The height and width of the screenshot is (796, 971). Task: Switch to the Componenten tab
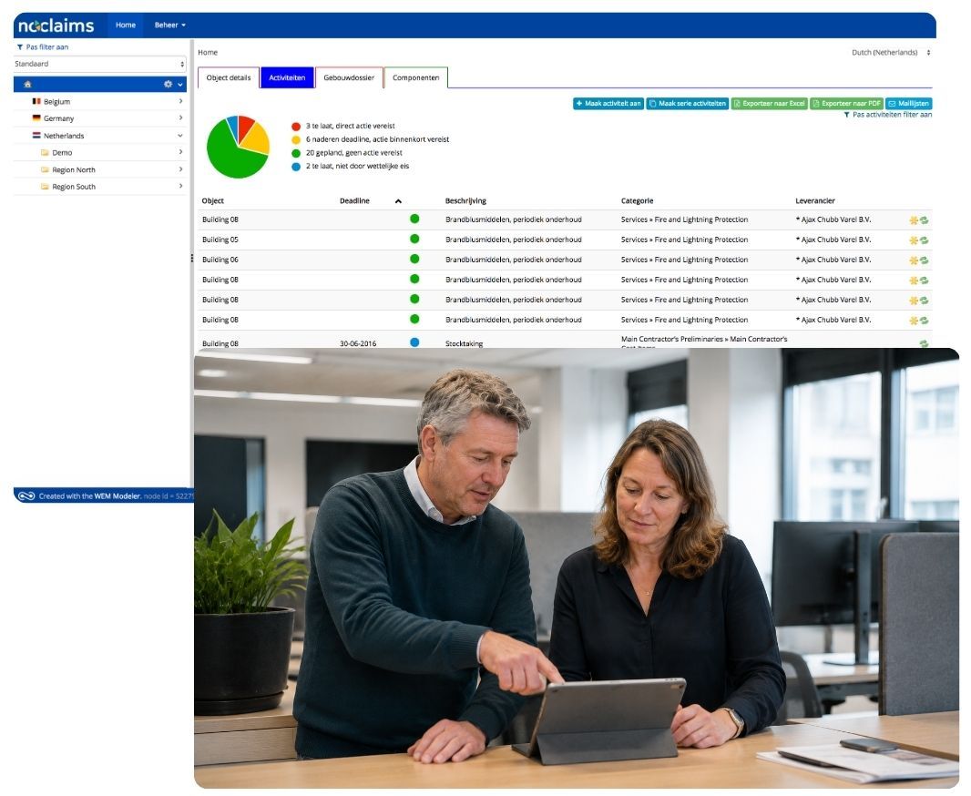pyautogui.click(x=415, y=78)
